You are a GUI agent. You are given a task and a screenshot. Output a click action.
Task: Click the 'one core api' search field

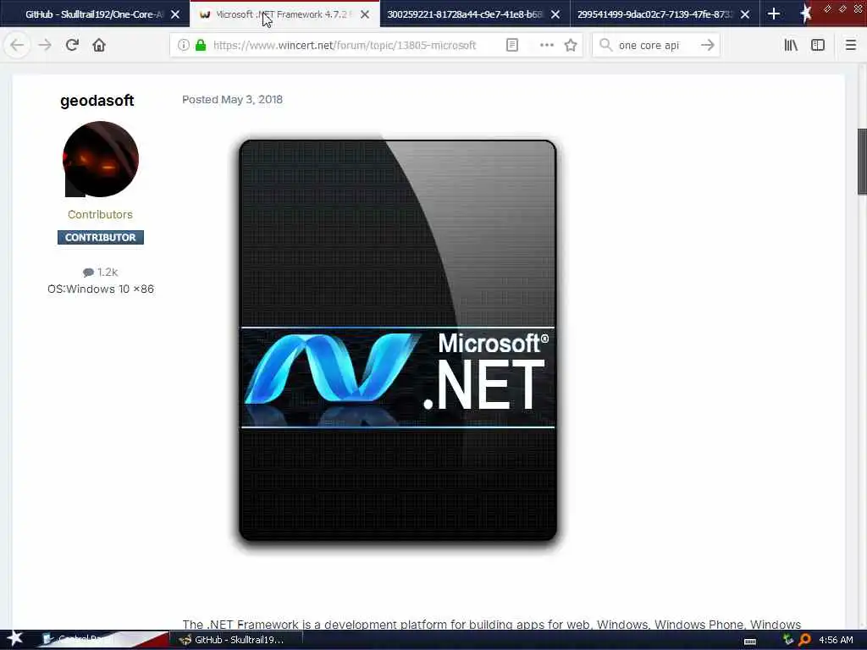(x=654, y=46)
